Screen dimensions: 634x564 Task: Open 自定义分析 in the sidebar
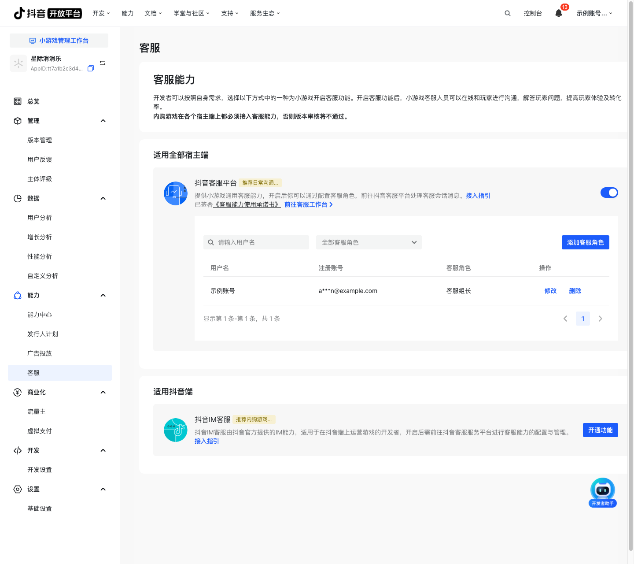(43, 276)
